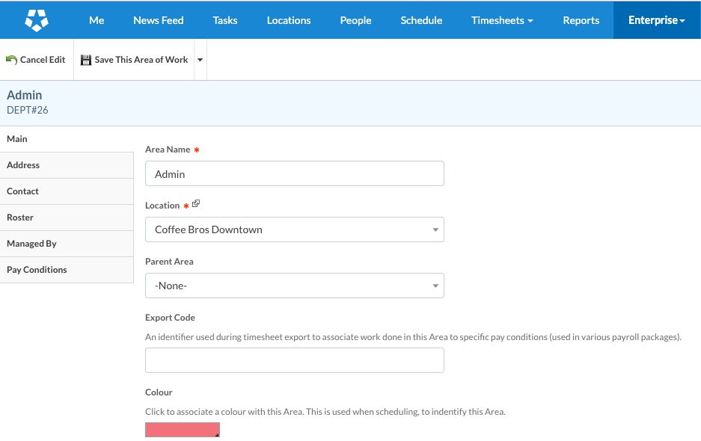701x441 pixels.
Task: Click the required-field asterisk beside Area Name
Action: point(195,149)
